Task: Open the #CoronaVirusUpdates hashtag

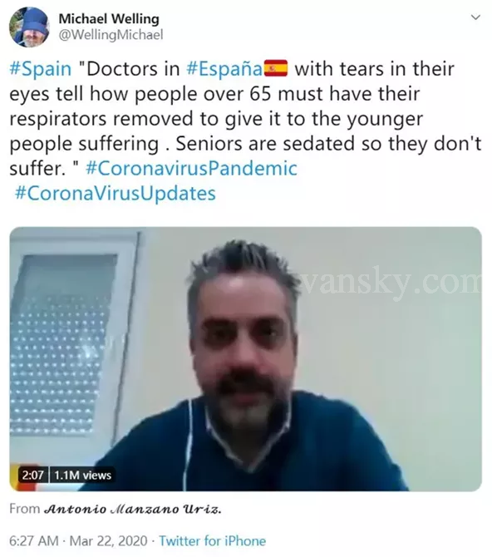Action: click(x=116, y=193)
